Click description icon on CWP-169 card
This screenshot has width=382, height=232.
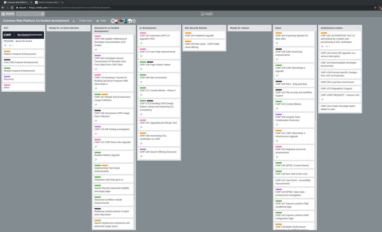click(x=96, y=50)
